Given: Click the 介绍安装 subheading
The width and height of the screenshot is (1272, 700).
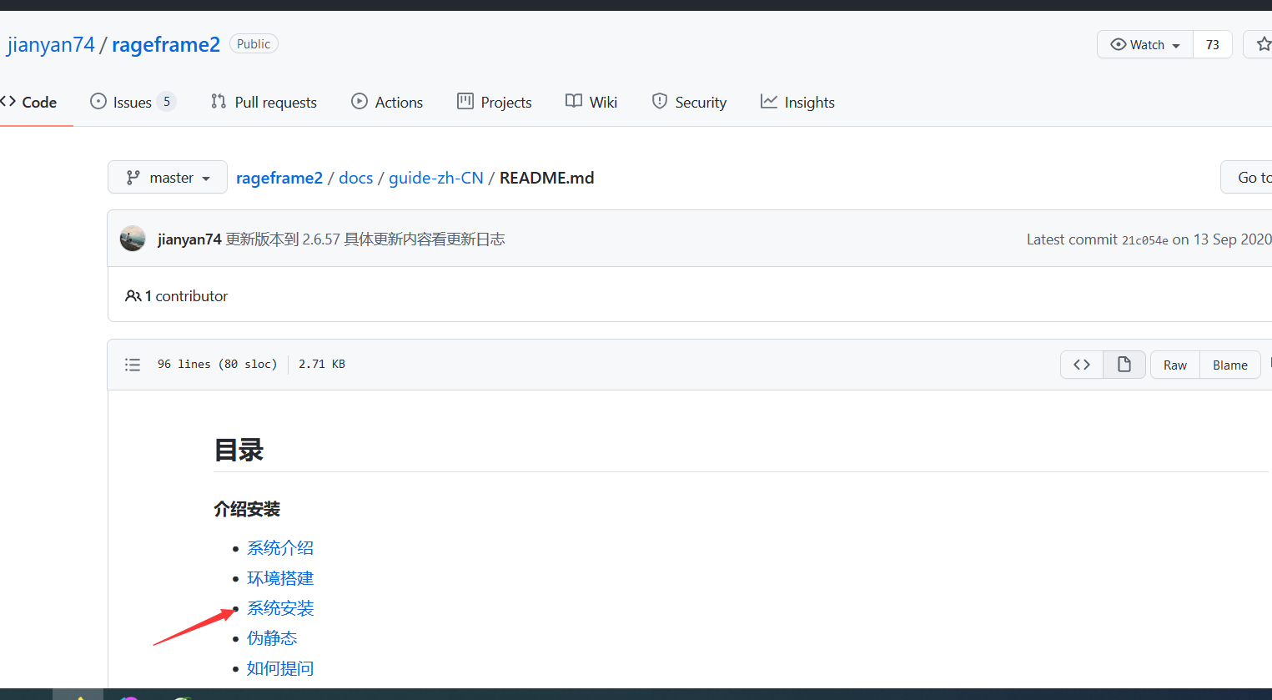Looking at the screenshot, I should (x=247, y=509).
